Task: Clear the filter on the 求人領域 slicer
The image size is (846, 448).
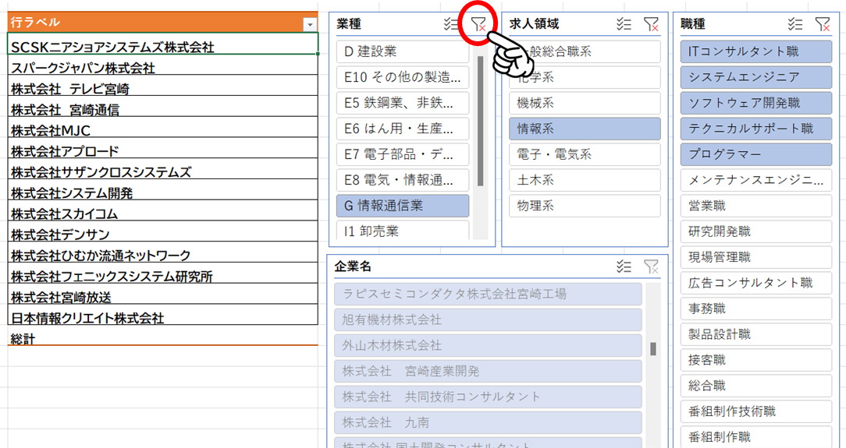Action: [x=651, y=25]
